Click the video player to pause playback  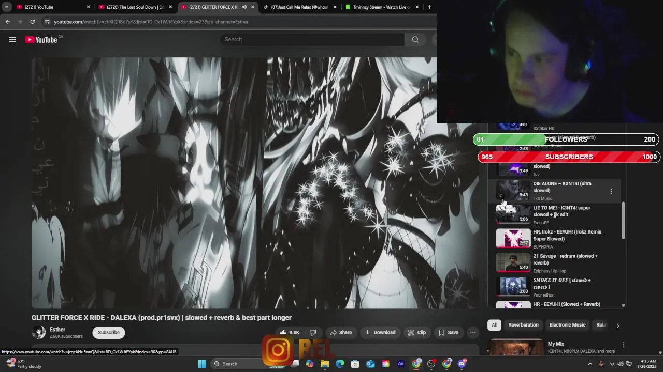point(255,183)
